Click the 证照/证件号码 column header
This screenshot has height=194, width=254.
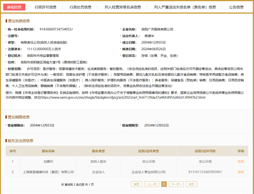(205, 151)
